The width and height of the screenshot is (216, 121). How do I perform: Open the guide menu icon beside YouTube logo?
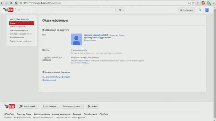(19, 10)
